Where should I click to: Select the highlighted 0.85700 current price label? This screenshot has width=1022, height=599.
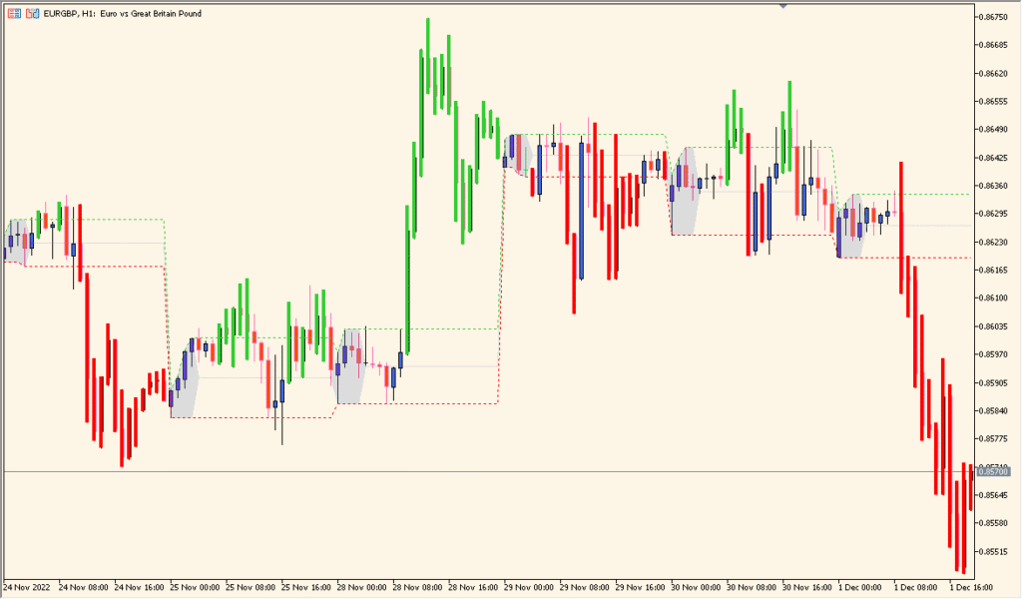pyautogui.click(x=993, y=471)
